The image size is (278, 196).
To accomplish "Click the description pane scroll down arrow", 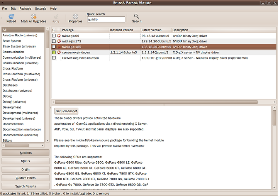I will click(274, 187).
